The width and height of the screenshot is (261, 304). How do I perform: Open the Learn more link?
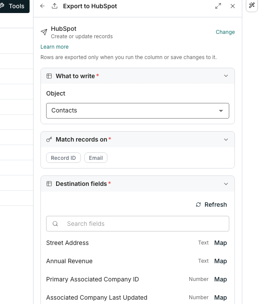pos(54,47)
